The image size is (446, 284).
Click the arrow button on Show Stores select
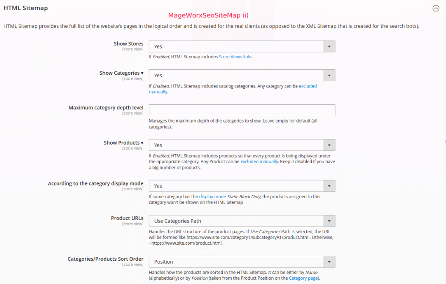pos(329,46)
